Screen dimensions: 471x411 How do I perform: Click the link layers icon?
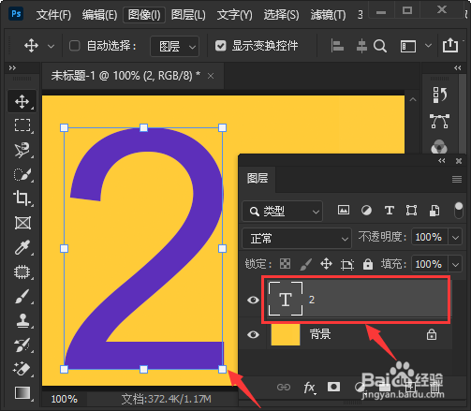[284, 388]
